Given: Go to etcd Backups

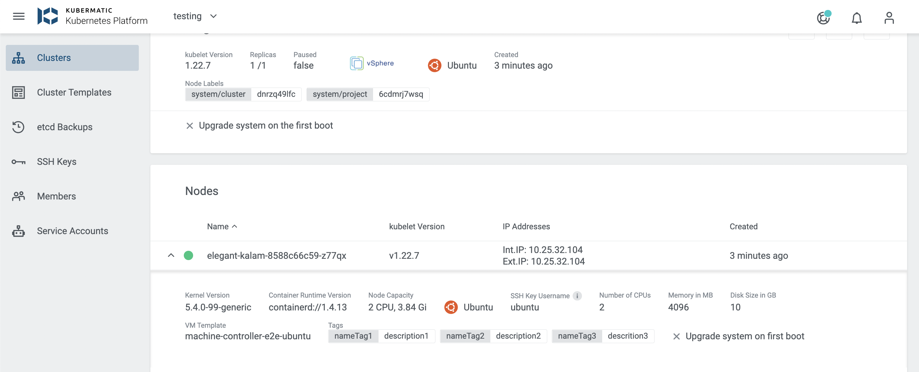Looking at the screenshot, I should 65,127.
